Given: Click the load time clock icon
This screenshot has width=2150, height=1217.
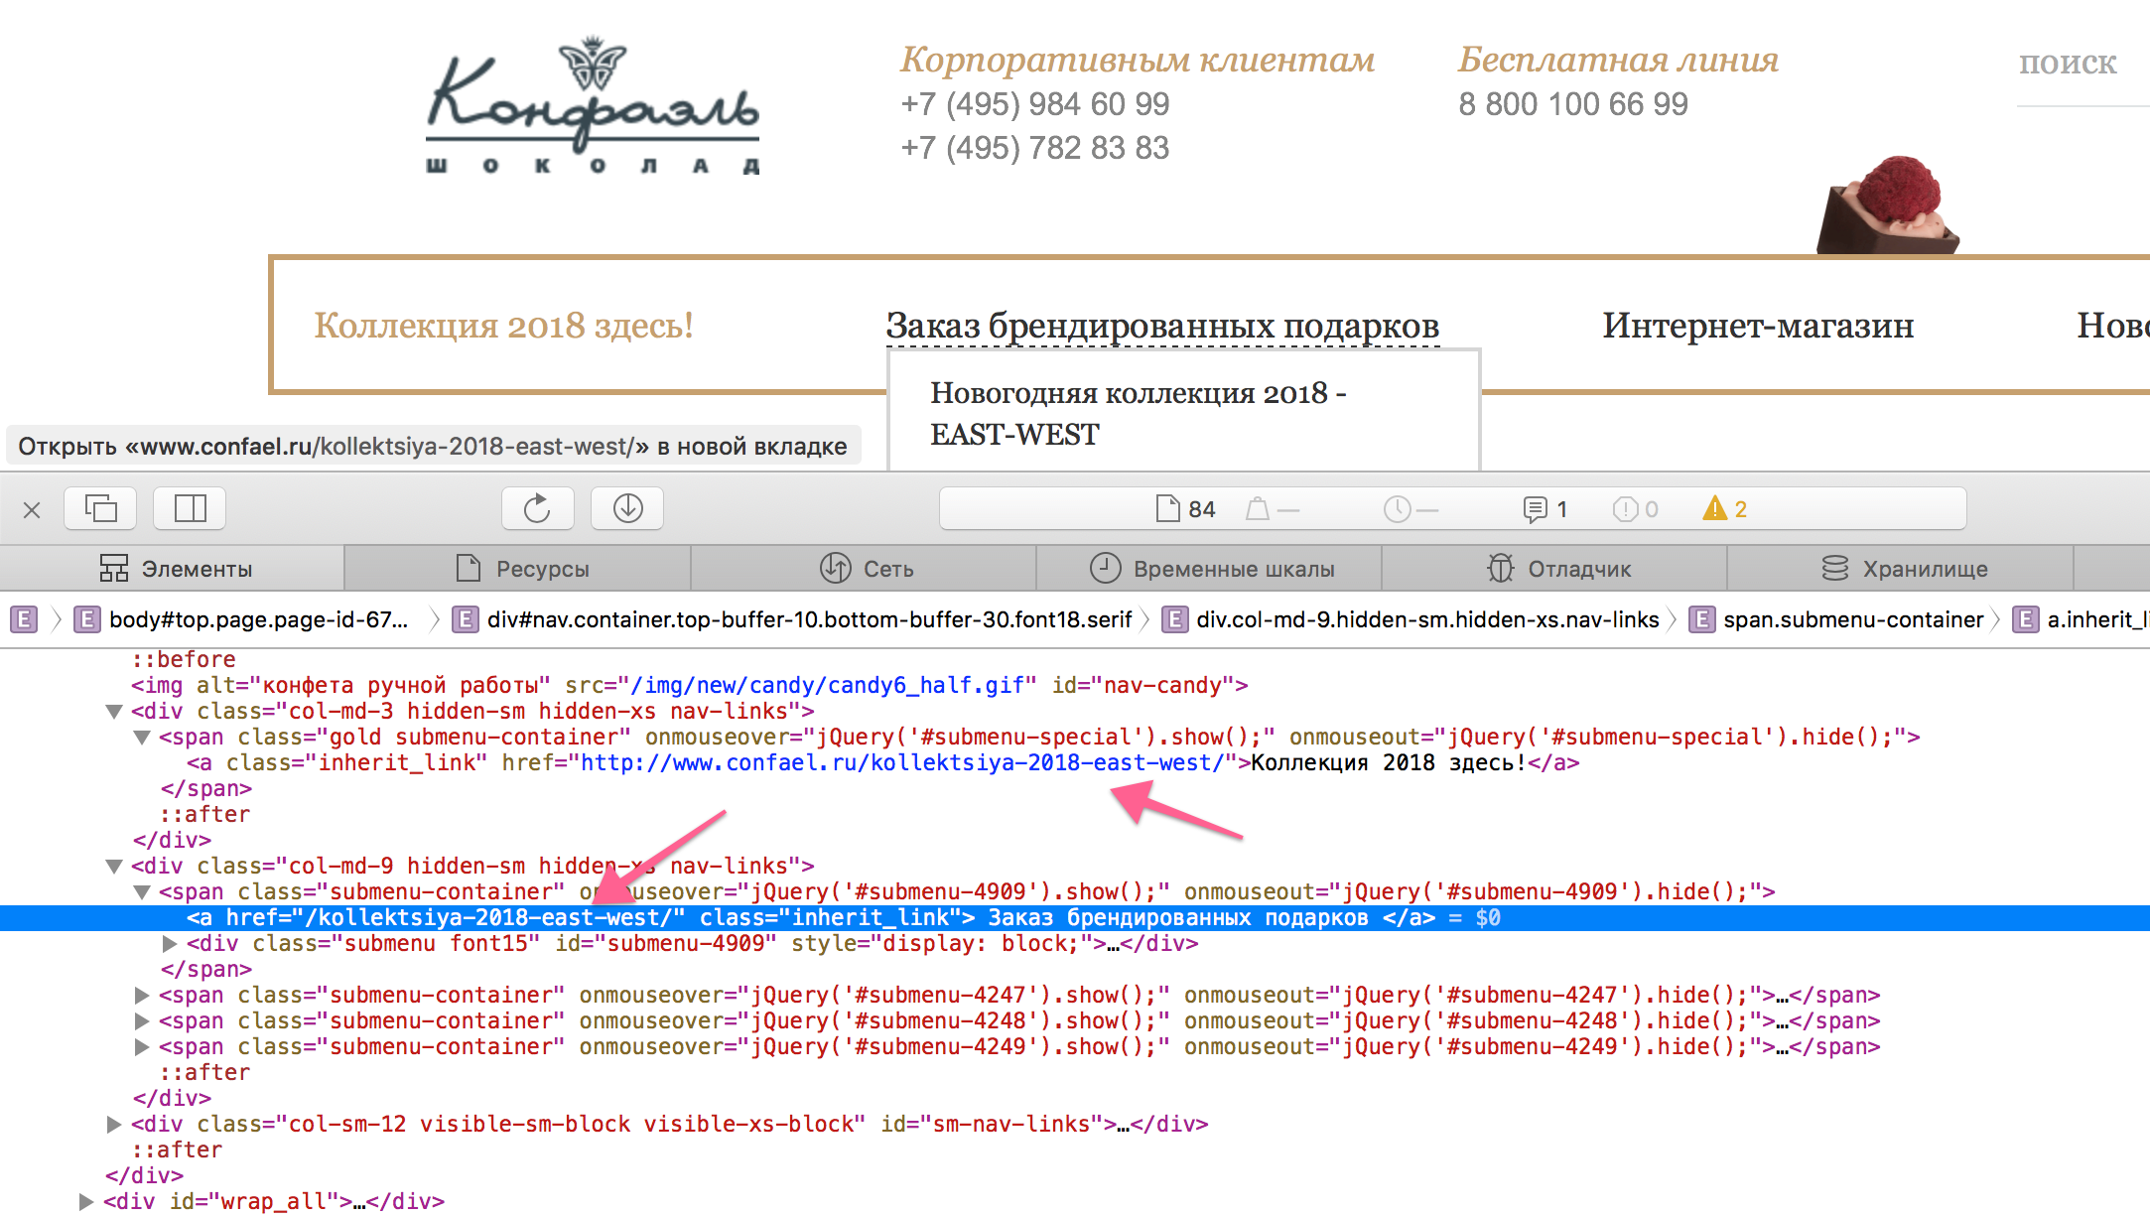Looking at the screenshot, I should pos(1397,509).
